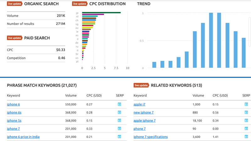Image resolution: width=251 pixels, height=141 pixels.
Task: Select the 0.46 competition value
Action: (x=61, y=58)
